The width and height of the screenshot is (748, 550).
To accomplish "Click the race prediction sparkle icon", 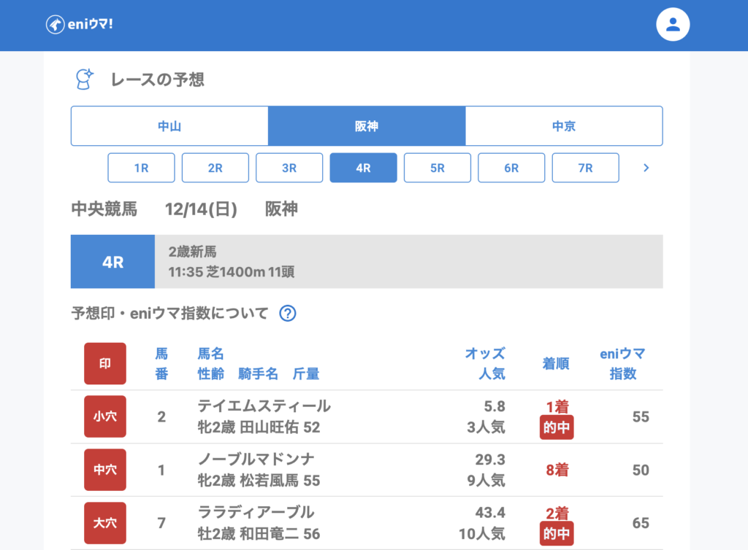I will (85, 80).
